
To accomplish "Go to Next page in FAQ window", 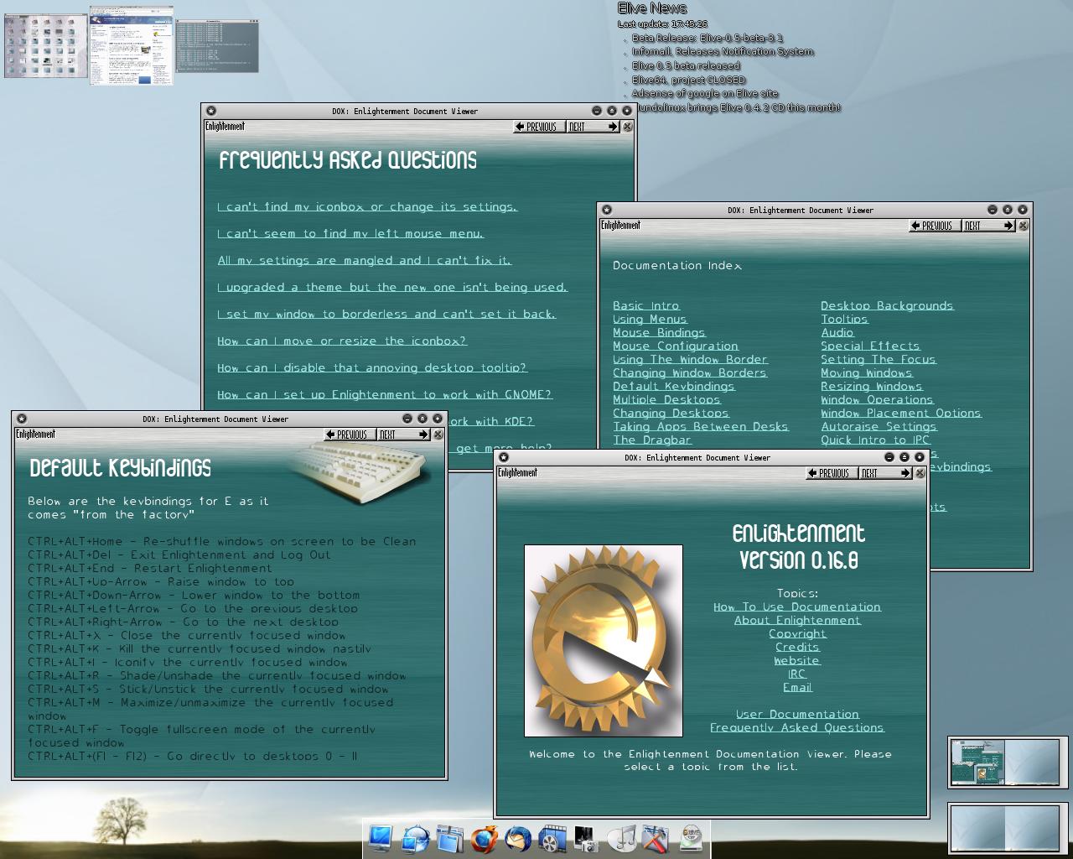I will [593, 127].
